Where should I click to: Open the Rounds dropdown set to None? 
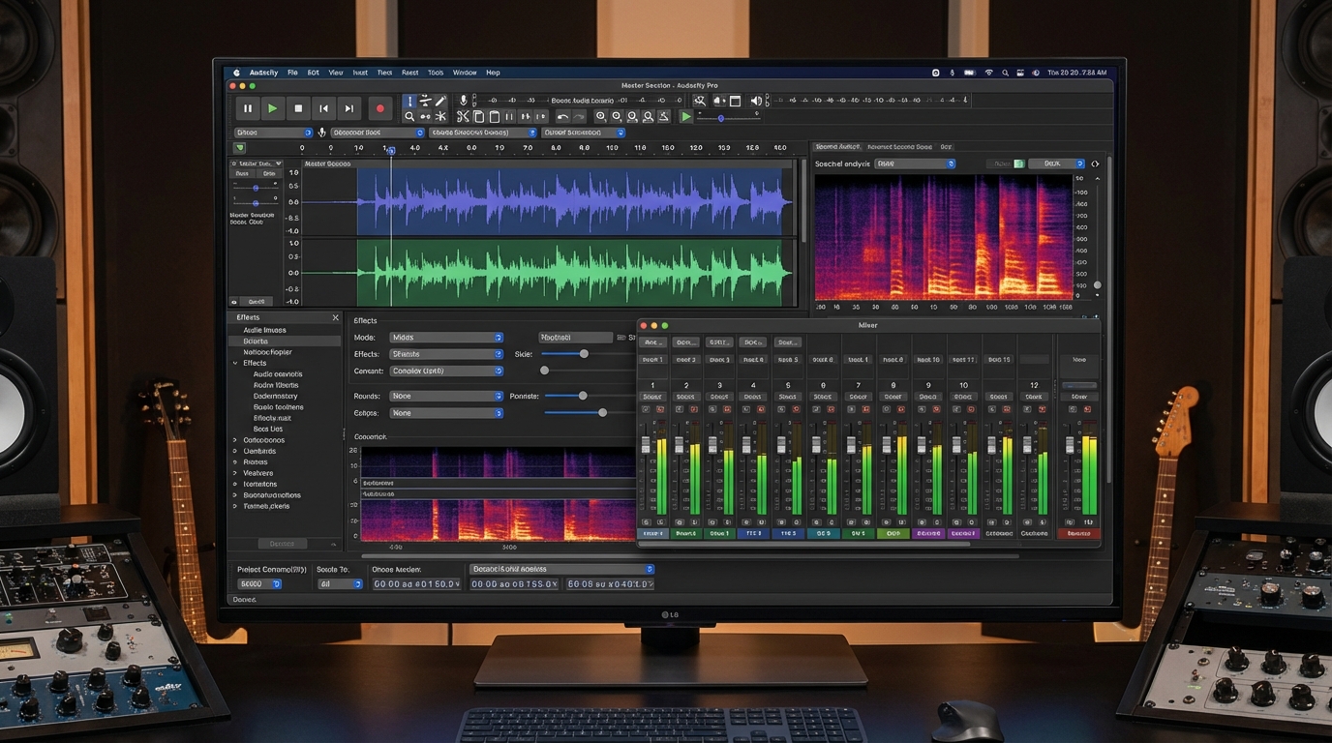pos(446,396)
